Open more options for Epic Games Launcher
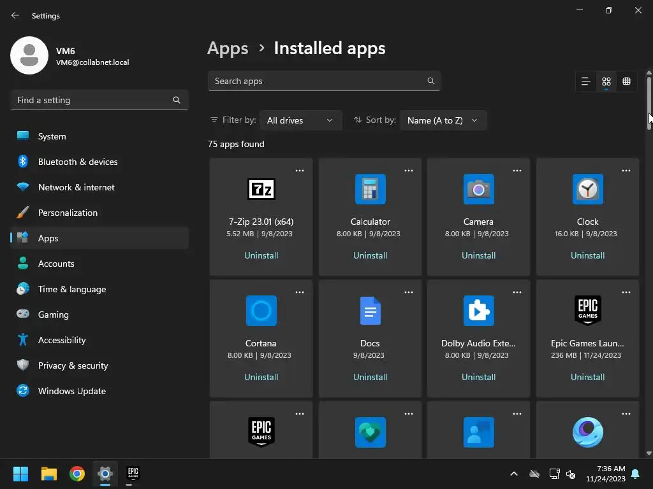653x489 pixels. (x=626, y=292)
